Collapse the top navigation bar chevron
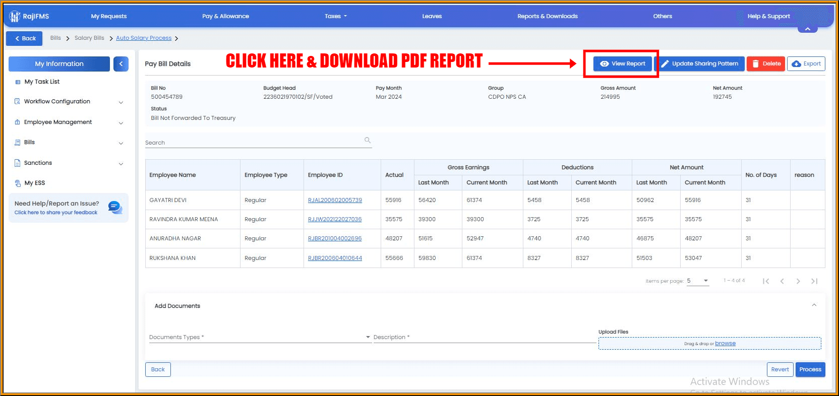Screen dimensions: 839x396 (808, 29)
